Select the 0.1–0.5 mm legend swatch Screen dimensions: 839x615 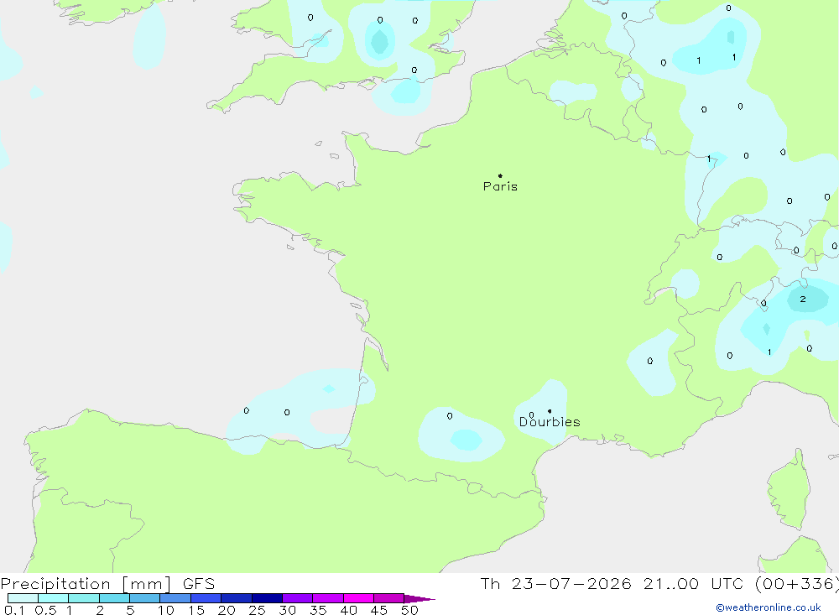coord(23,598)
